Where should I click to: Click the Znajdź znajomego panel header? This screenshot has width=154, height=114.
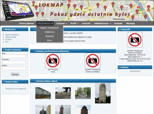tap(15, 50)
